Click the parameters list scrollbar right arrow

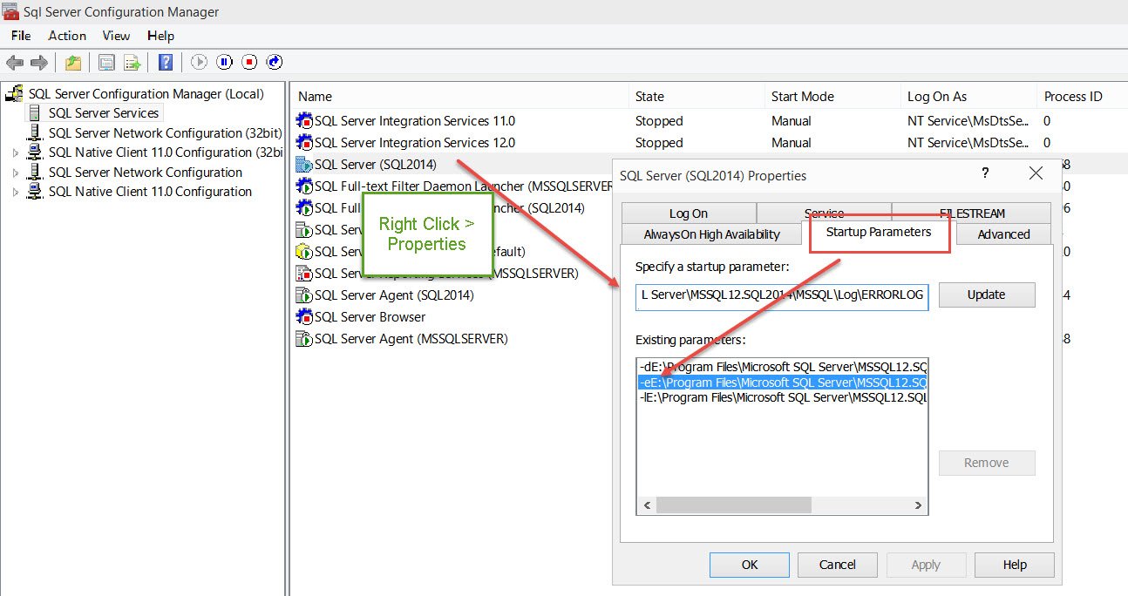(919, 505)
